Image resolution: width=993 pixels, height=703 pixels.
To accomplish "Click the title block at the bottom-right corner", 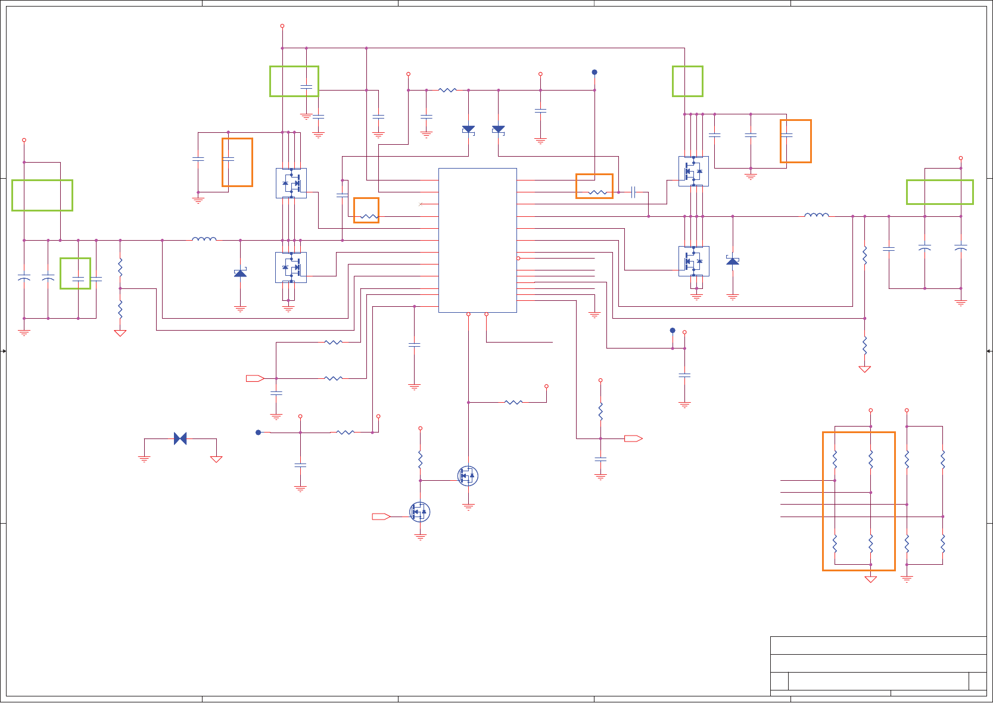I will pyautogui.click(x=878, y=666).
